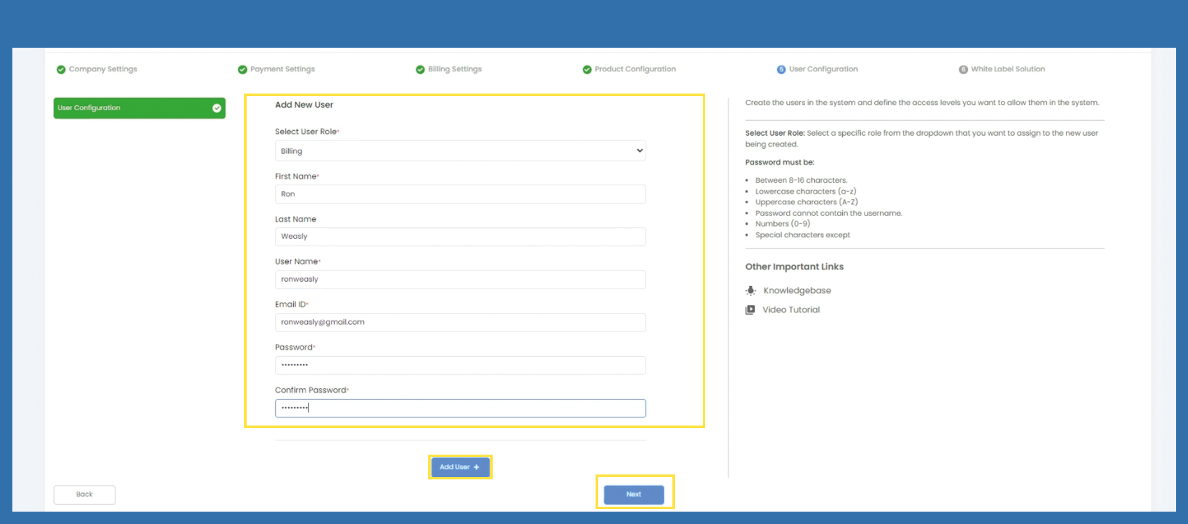Select User Configuration in left sidebar
This screenshot has height=524, width=1188.
(130, 108)
